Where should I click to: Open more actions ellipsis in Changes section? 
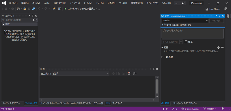pyautogui.click(x=222, y=47)
